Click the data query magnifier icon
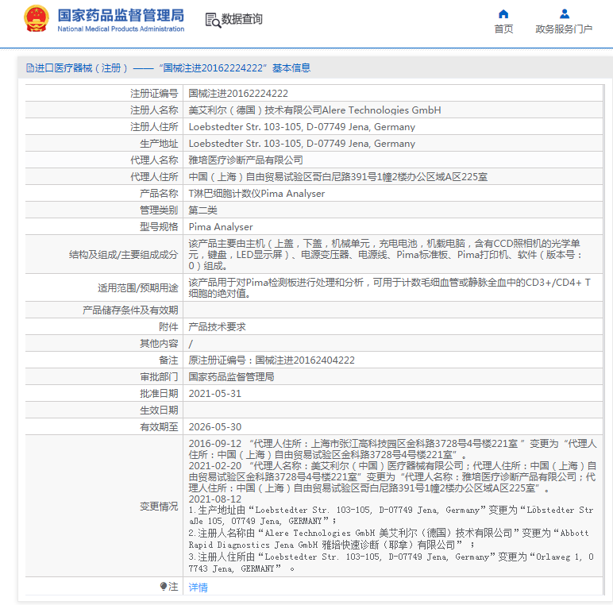Viewport: 613px width, 605px height. (213, 20)
